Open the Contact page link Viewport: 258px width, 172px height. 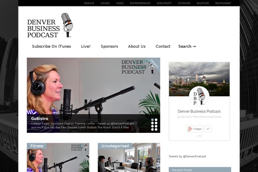[163, 46]
